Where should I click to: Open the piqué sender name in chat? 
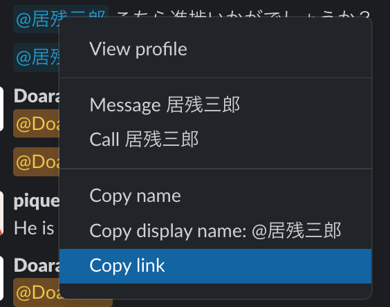[37, 201]
